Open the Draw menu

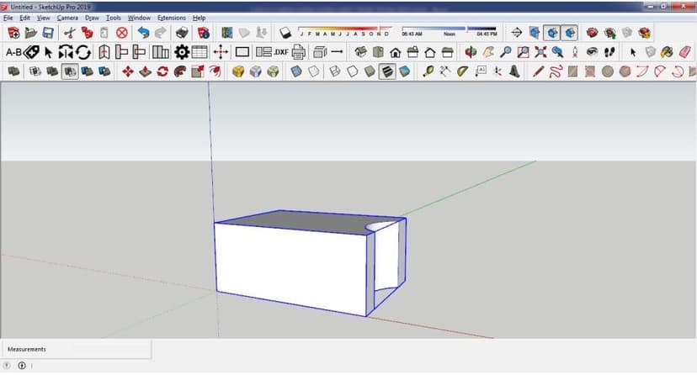point(92,18)
